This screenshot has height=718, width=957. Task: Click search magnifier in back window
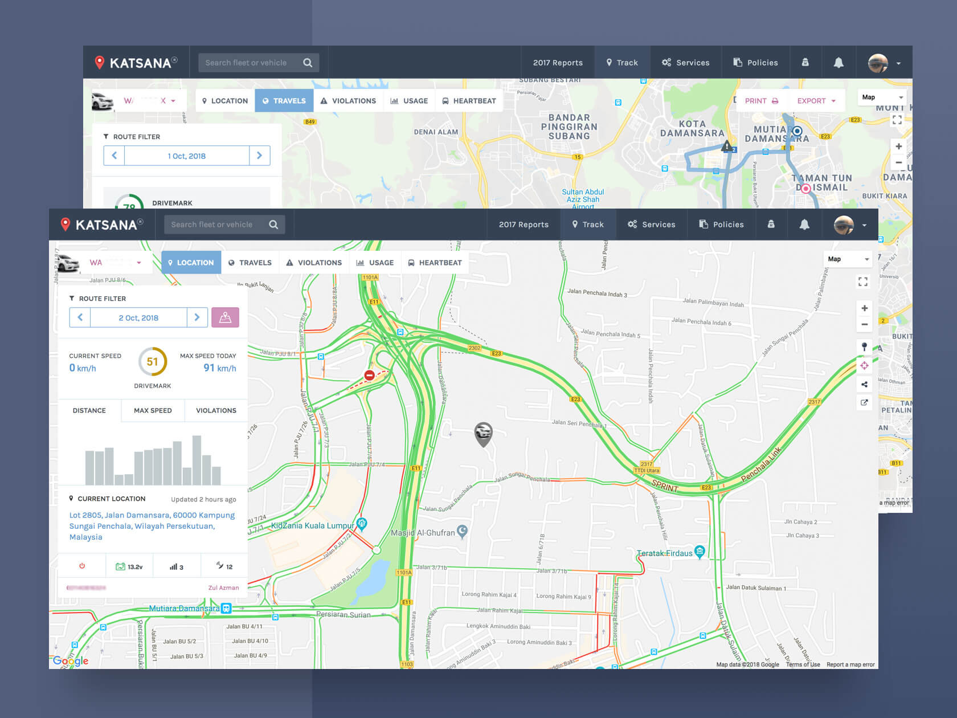(x=308, y=63)
